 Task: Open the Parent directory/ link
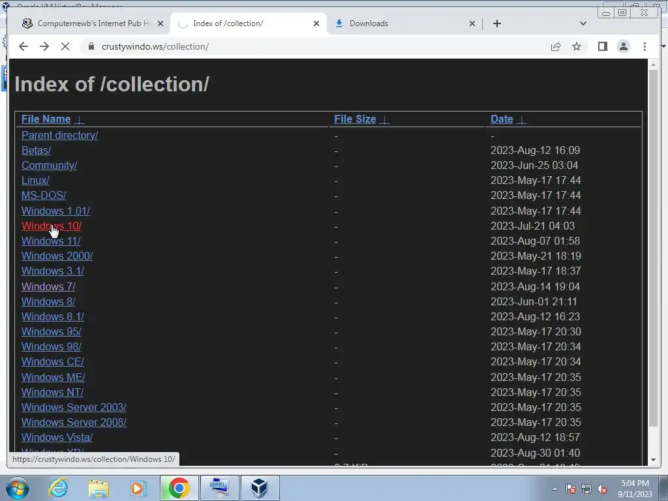click(x=59, y=135)
